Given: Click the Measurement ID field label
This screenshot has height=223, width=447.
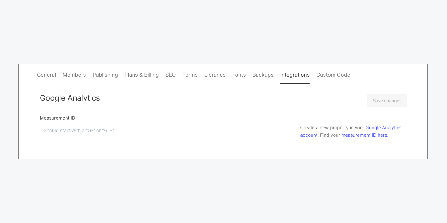Looking at the screenshot, I should (x=57, y=118).
